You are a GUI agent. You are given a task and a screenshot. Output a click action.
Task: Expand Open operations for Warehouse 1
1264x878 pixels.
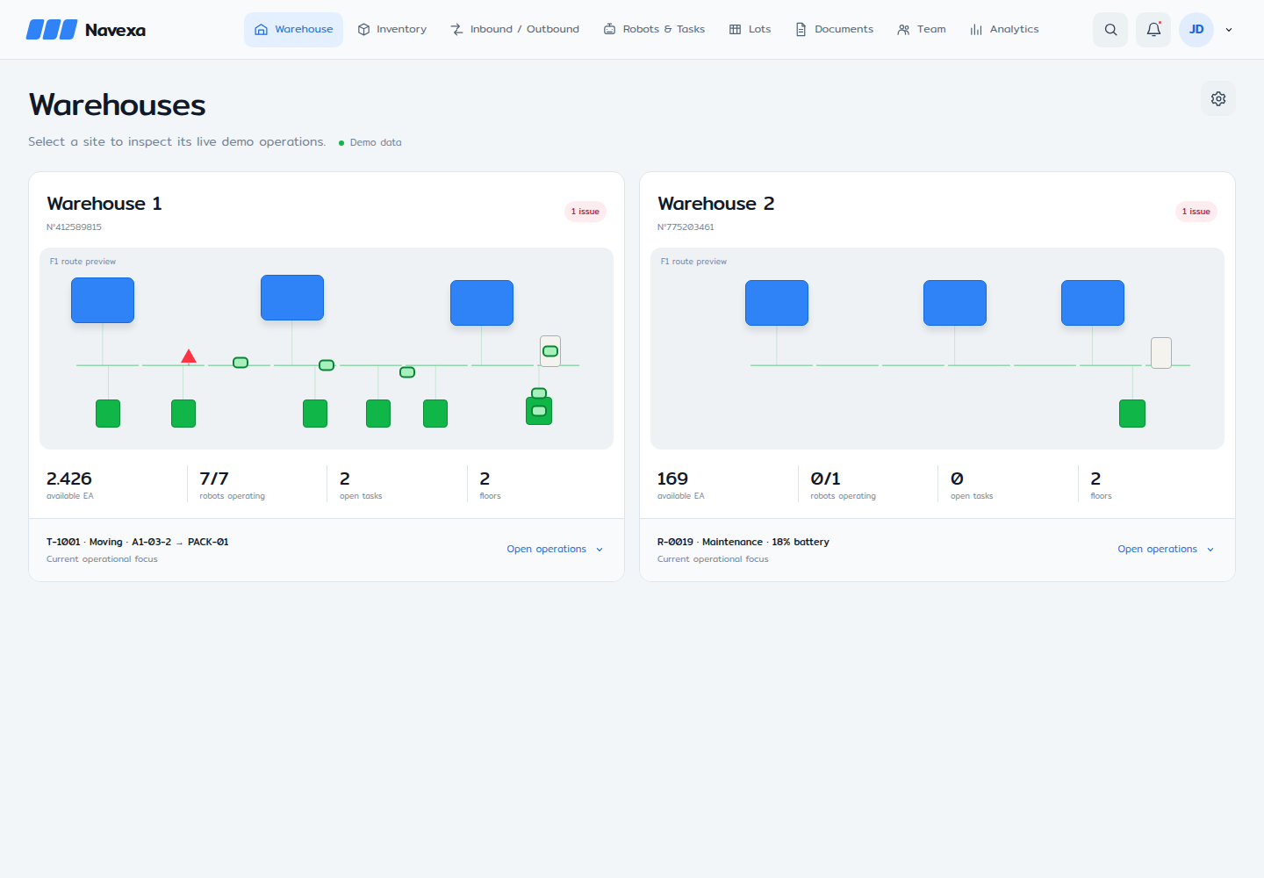coord(555,550)
